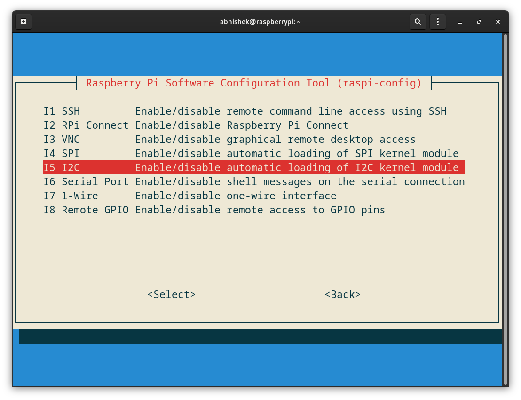Minimize the terminal window
The image size is (521, 400).
pyautogui.click(x=460, y=22)
